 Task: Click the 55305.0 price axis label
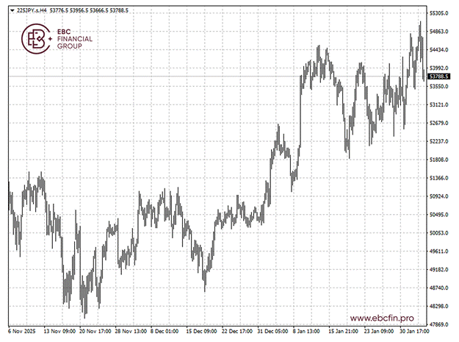[439, 13]
